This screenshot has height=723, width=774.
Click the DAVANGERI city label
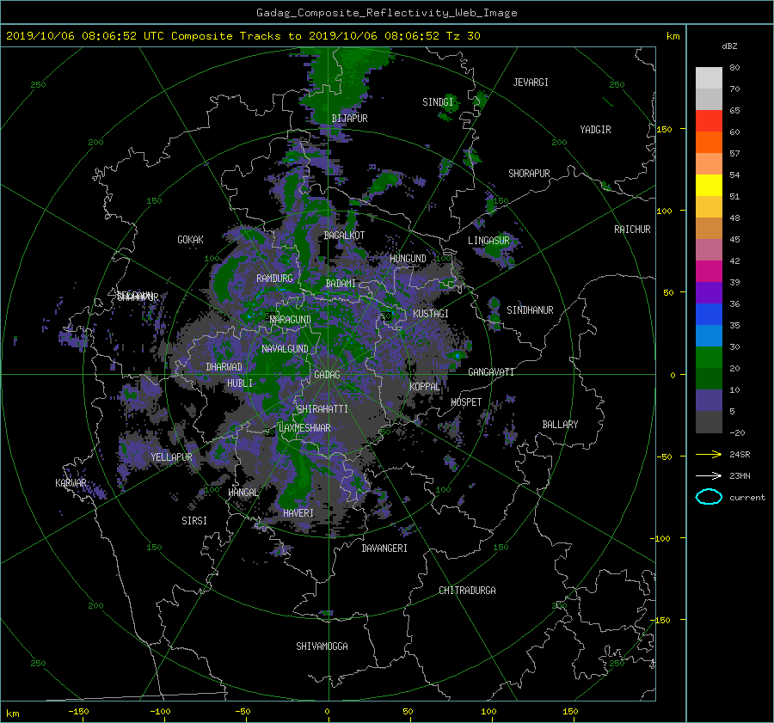[x=384, y=548]
